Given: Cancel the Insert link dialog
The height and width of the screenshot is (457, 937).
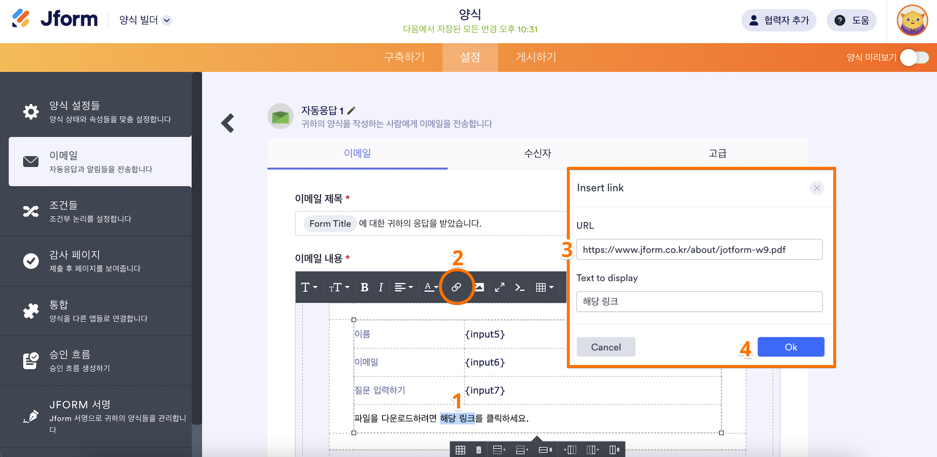Looking at the screenshot, I should [x=606, y=347].
